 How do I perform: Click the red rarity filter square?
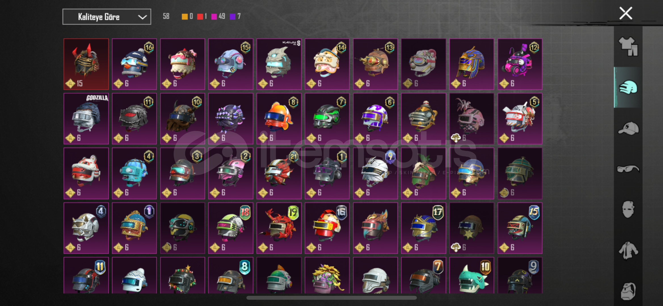[x=200, y=16]
